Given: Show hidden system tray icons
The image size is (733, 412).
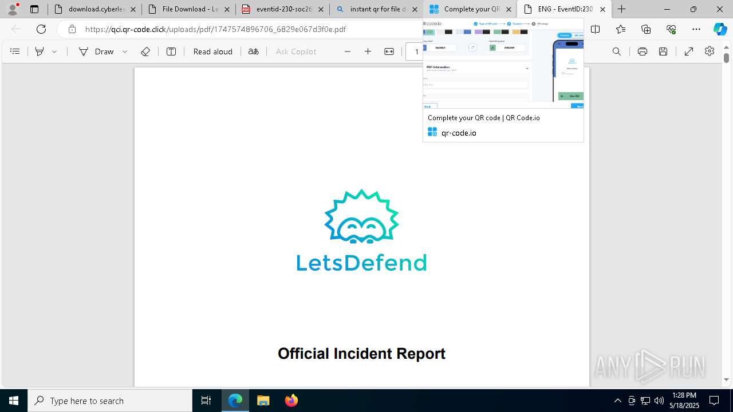Looking at the screenshot, I should click(x=617, y=401).
